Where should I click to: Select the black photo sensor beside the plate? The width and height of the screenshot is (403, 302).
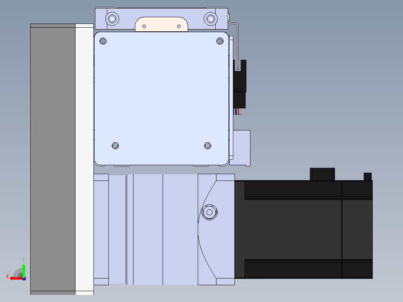240,84
